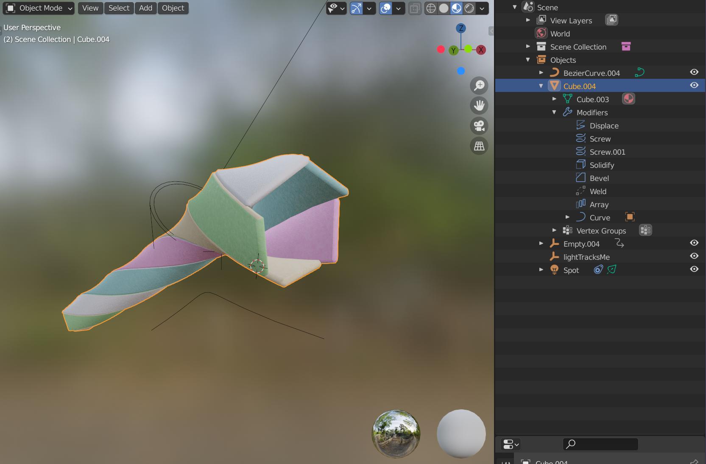Click the Z axis on navigation gizmo

point(461,28)
